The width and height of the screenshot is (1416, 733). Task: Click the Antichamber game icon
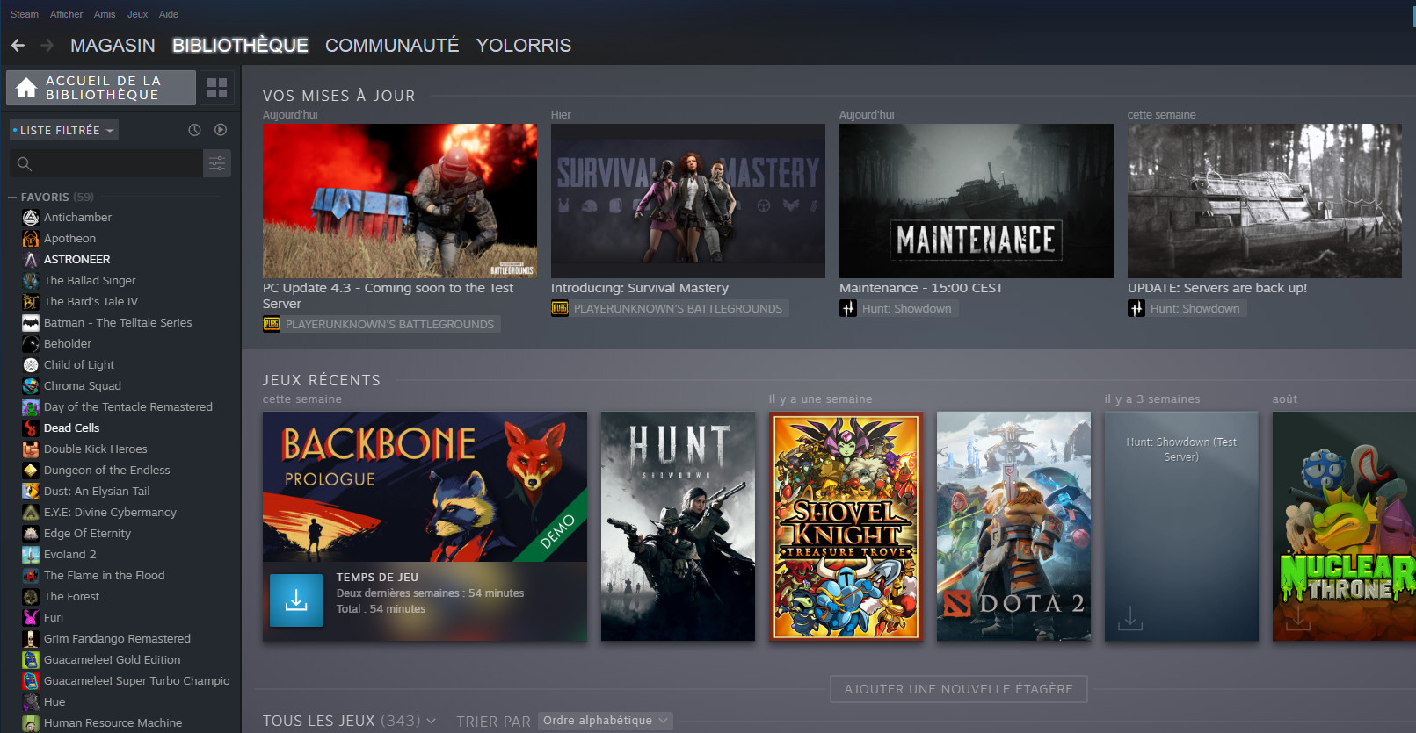coord(31,217)
